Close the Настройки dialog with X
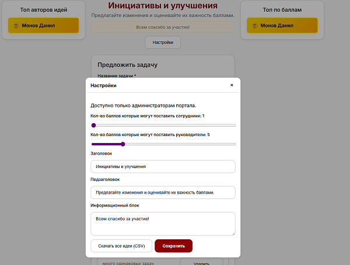The width and height of the screenshot is (350, 265). tap(232, 85)
